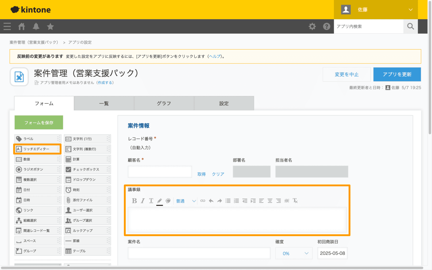The height and width of the screenshot is (270, 432).
Task: Insert a numbered list
Action: 237,201
